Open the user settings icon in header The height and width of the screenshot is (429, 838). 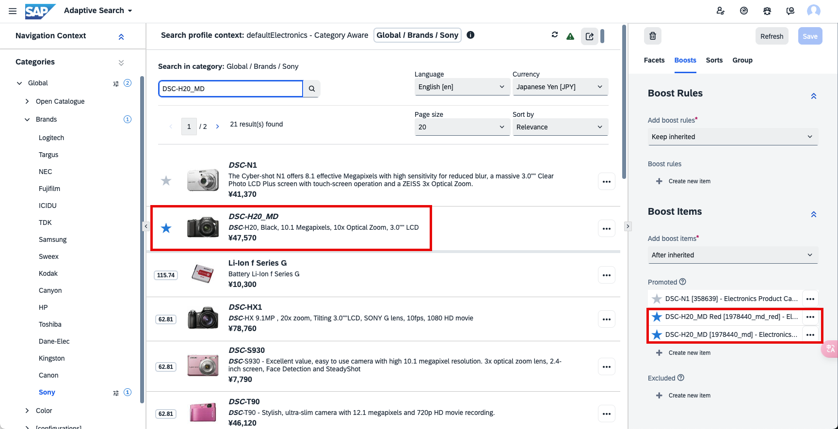[x=721, y=11]
